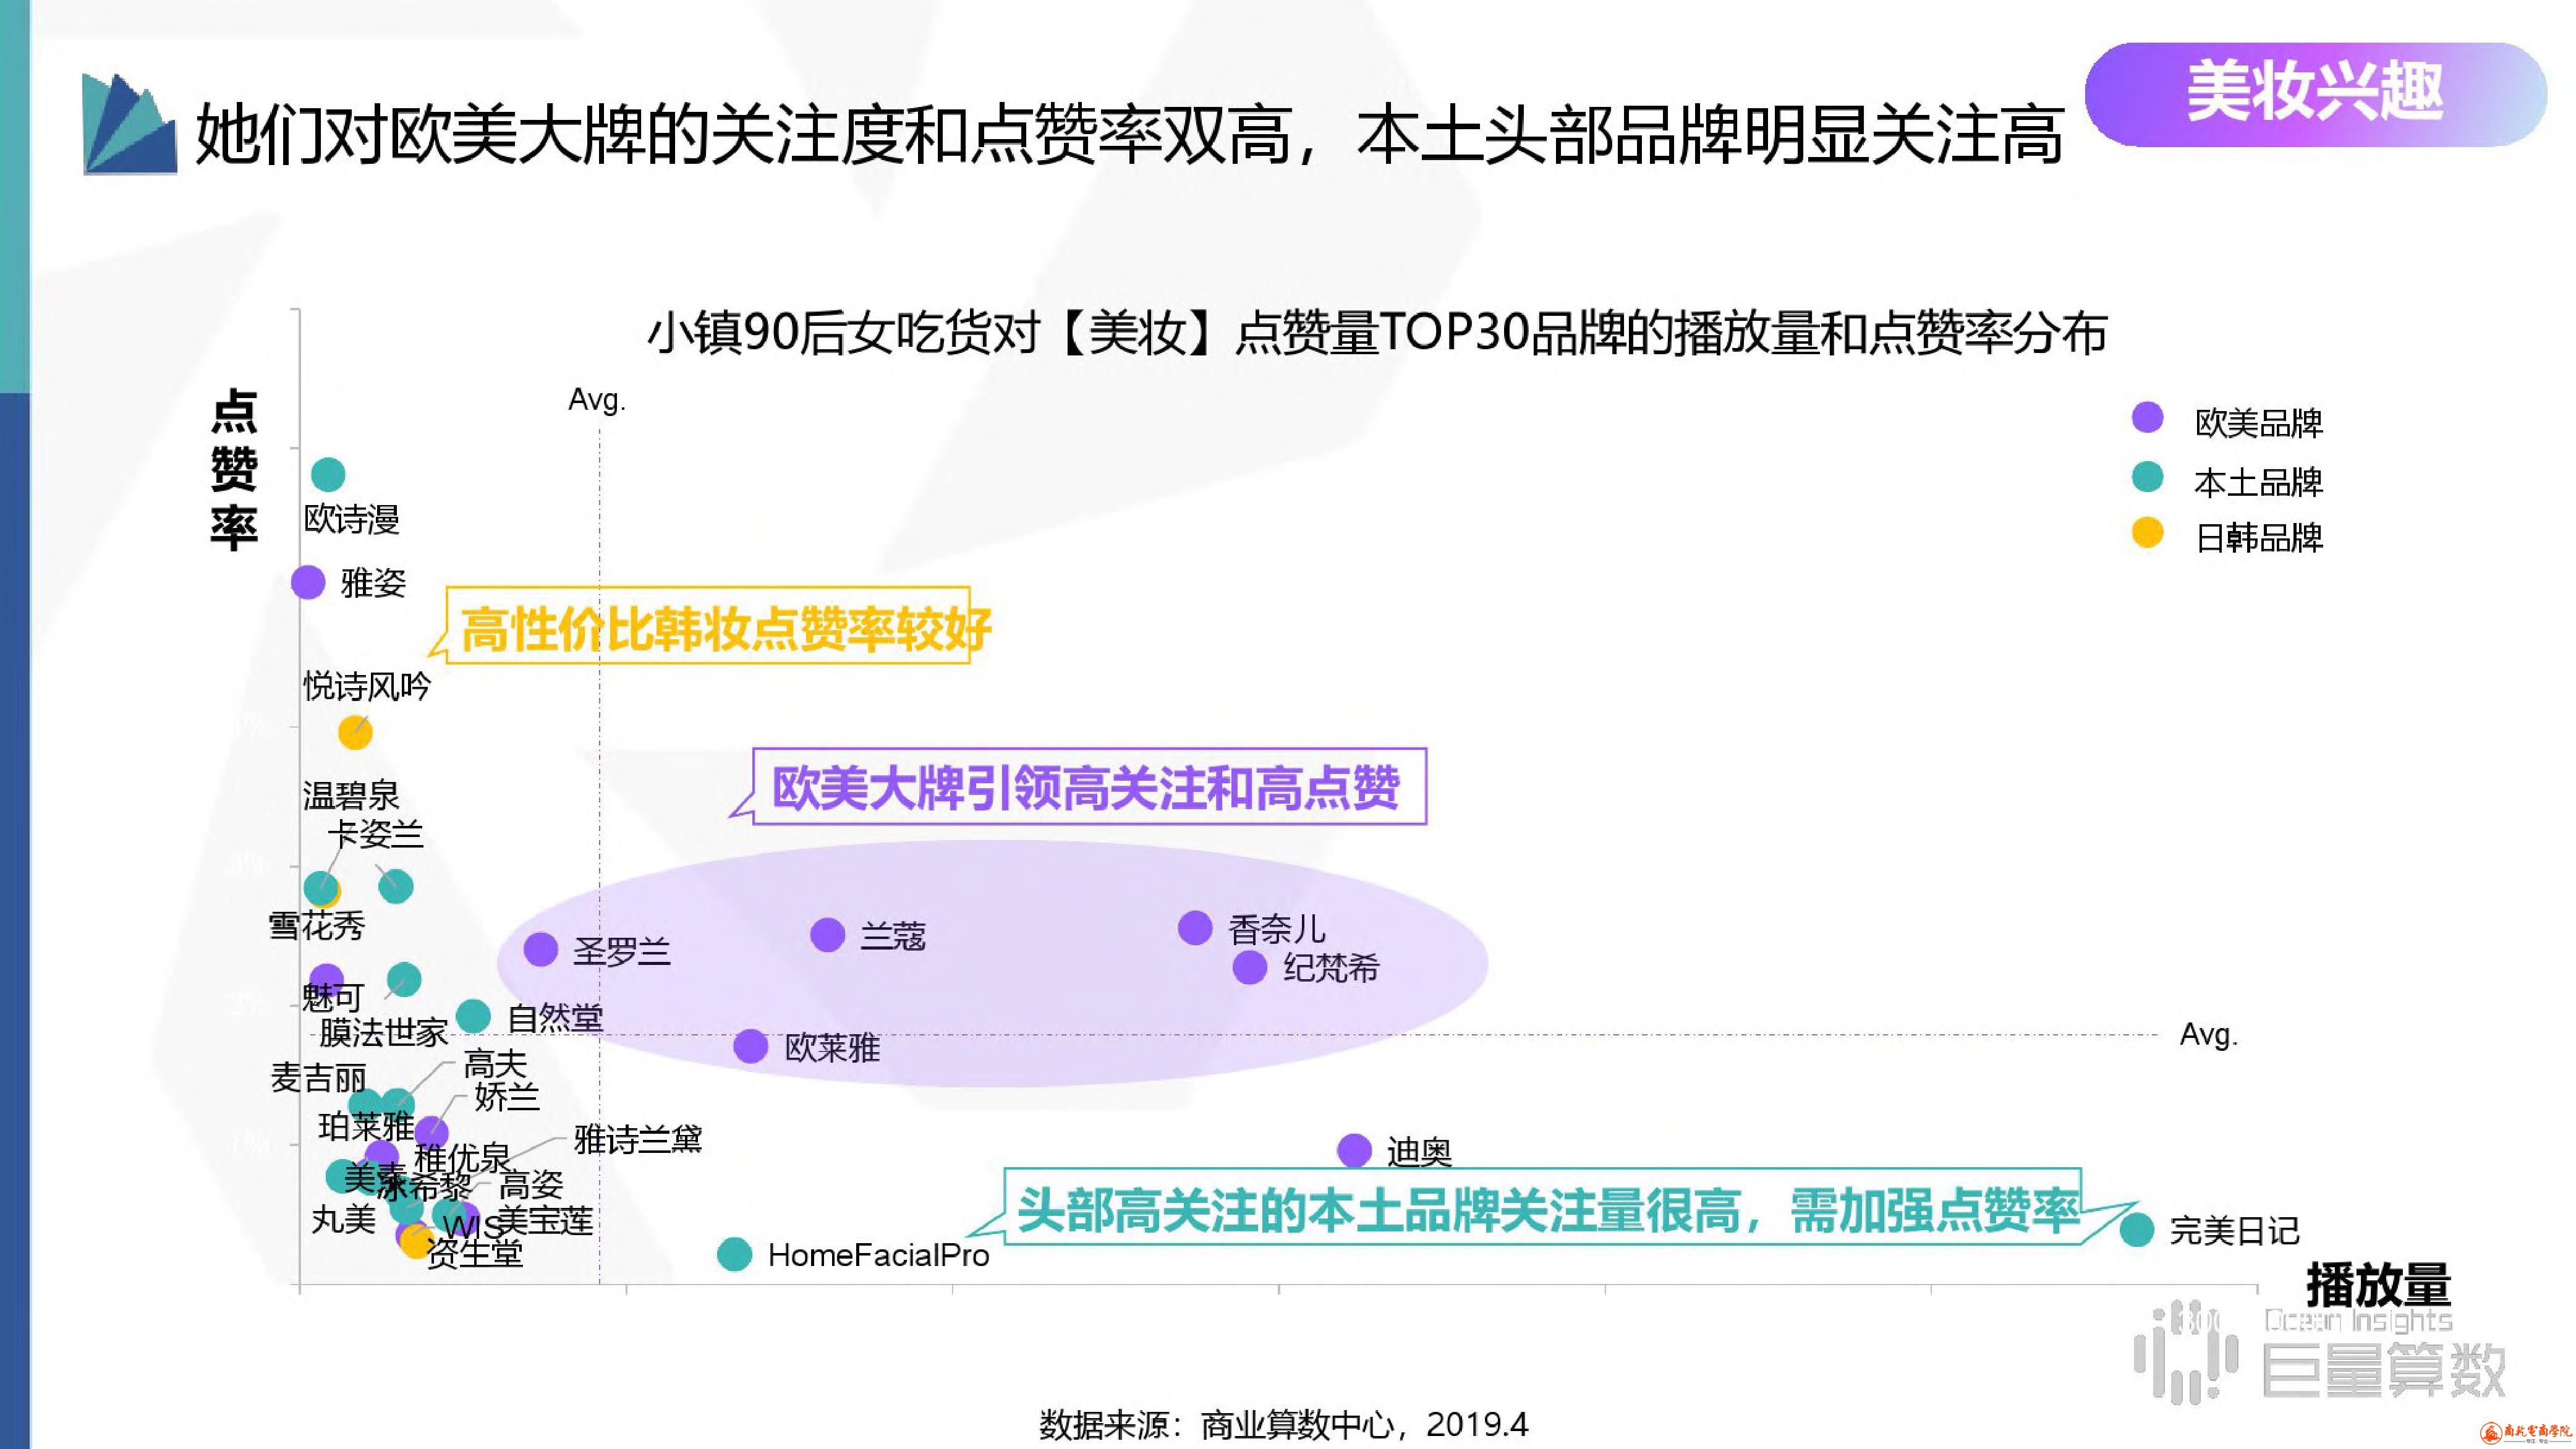Click the purple 纪梵希 data point
The image size is (2576, 1449).
tap(1250, 967)
